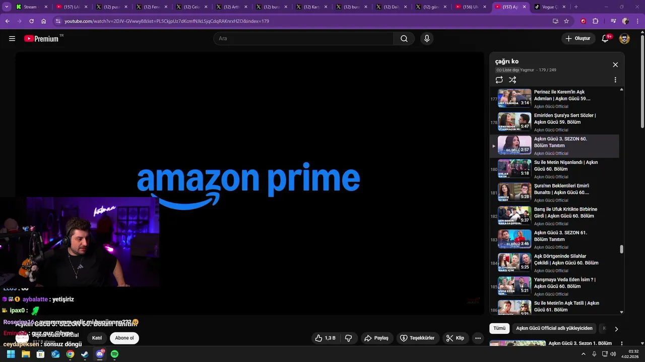The height and width of the screenshot is (362, 645).
Task: Switch to the (12) Celal X tab
Action: pos(192,7)
